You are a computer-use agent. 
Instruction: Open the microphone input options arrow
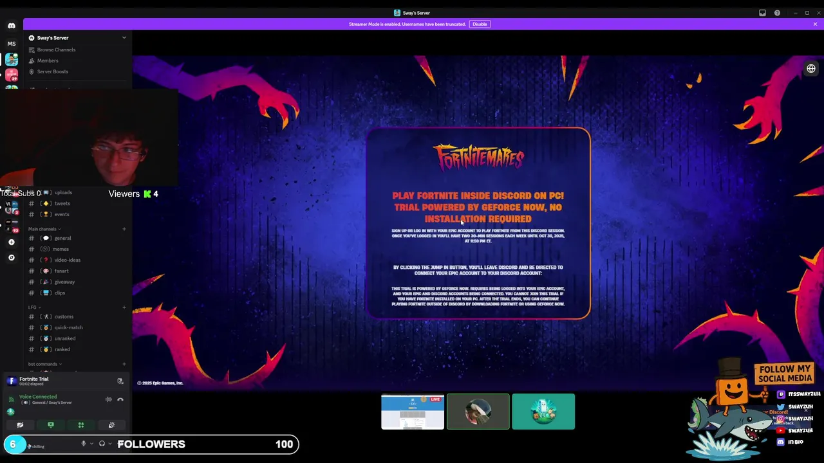pyautogui.click(x=91, y=444)
